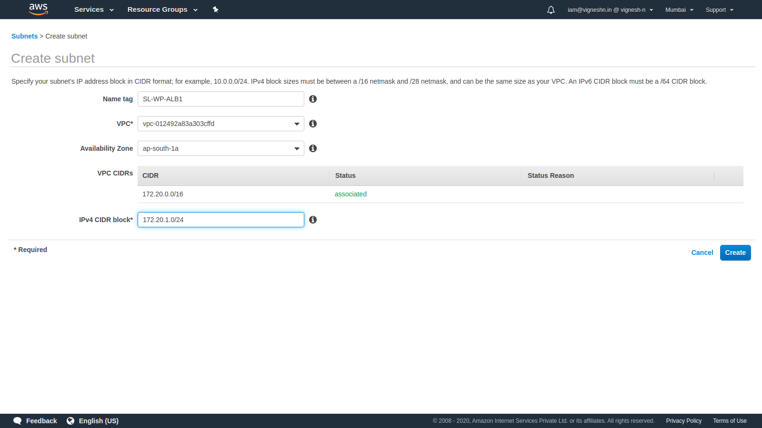Image resolution: width=762 pixels, height=428 pixels.
Task: Open the Privacy Policy link
Action: [x=684, y=421]
